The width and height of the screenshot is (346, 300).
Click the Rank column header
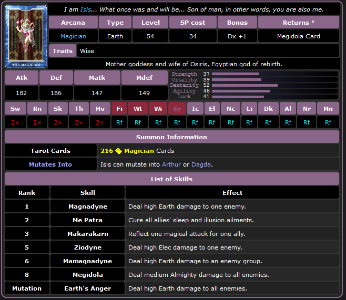(27, 193)
